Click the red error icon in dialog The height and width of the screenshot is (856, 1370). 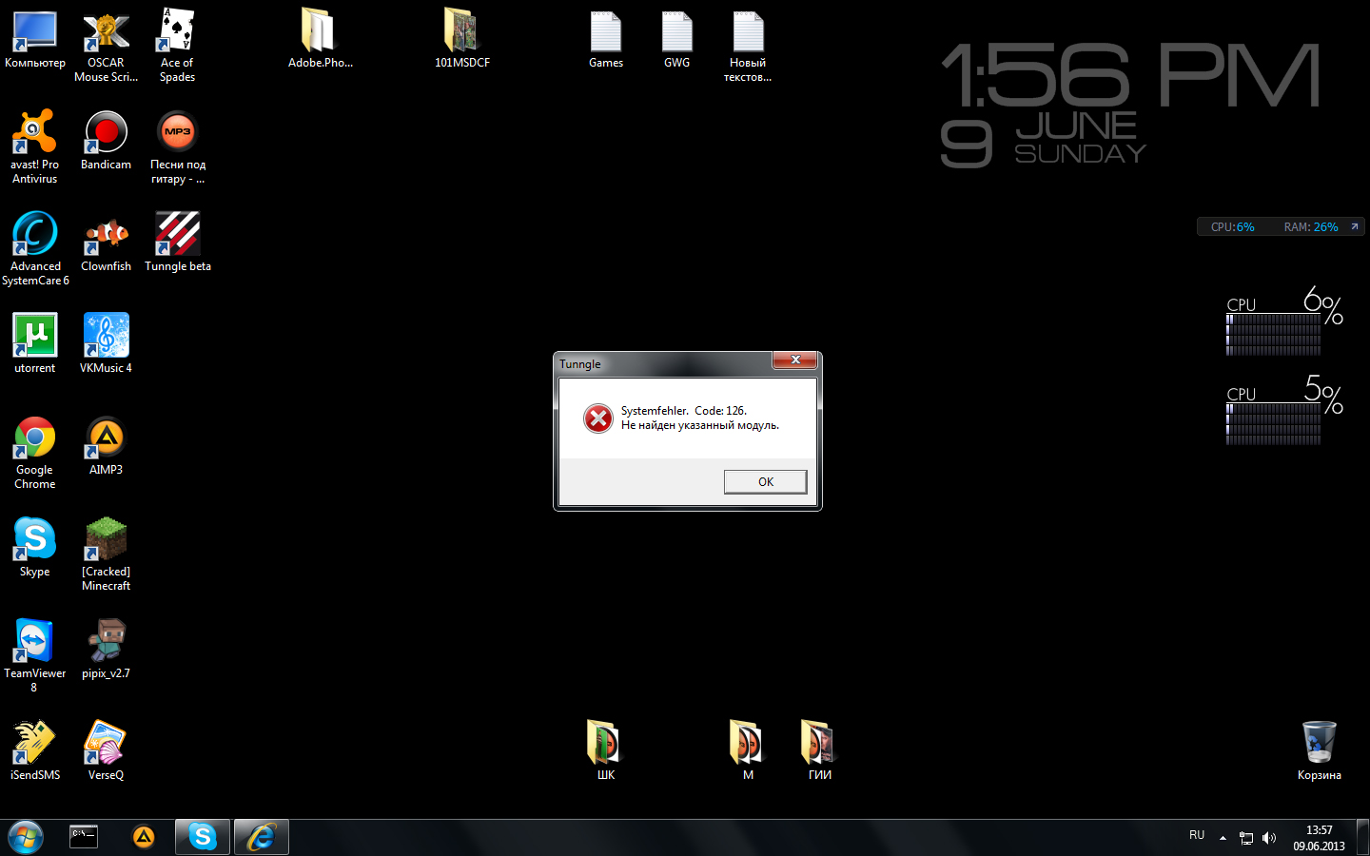coord(598,418)
